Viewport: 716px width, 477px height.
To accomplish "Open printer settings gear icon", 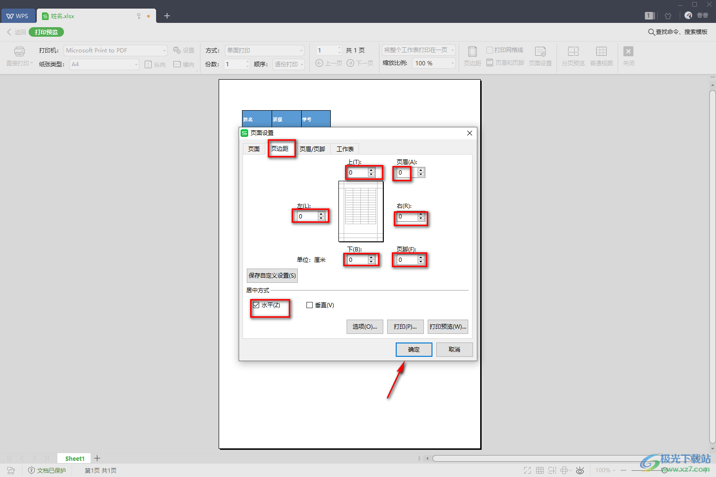I will pyautogui.click(x=177, y=50).
